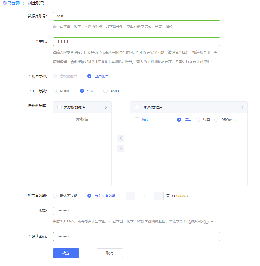Cancel with the 取消 button
The image size is (260, 266).
pos(110,253)
